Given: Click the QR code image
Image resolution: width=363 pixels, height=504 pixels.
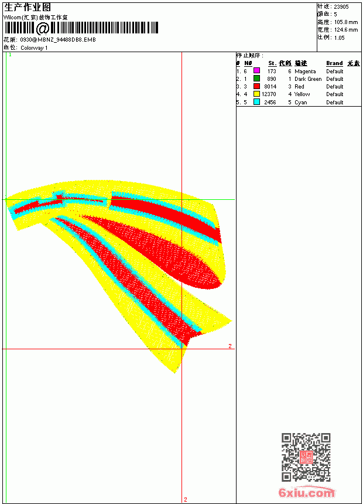Looking at the screenshot, I should 306,457.
